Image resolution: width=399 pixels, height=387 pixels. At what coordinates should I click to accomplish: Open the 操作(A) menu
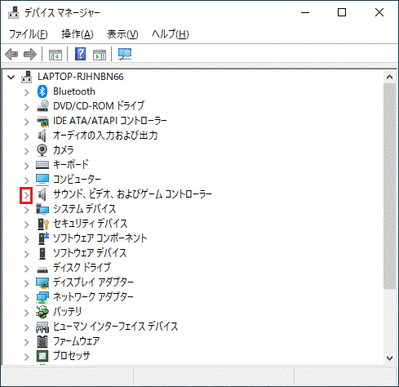[x=78, y=34]
